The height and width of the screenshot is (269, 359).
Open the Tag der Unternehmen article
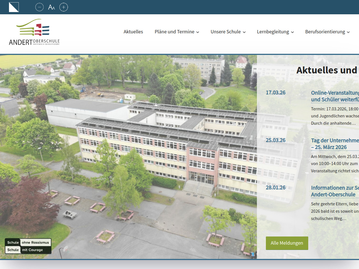(x=335, y=144)
